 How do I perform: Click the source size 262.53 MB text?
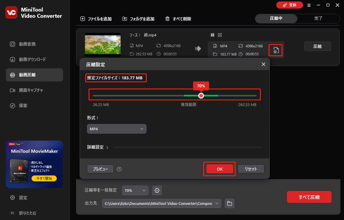(x=144, y=54)
